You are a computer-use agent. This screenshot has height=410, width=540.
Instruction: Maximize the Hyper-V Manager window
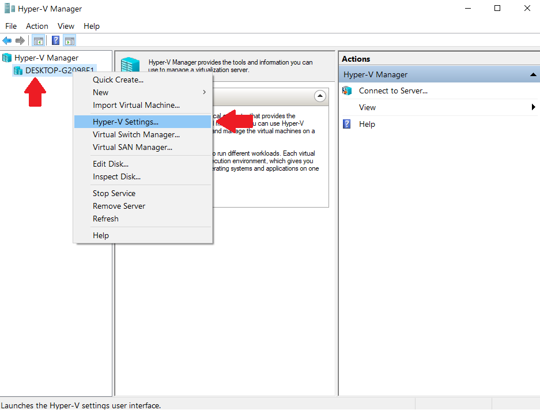tap(497, 8)
